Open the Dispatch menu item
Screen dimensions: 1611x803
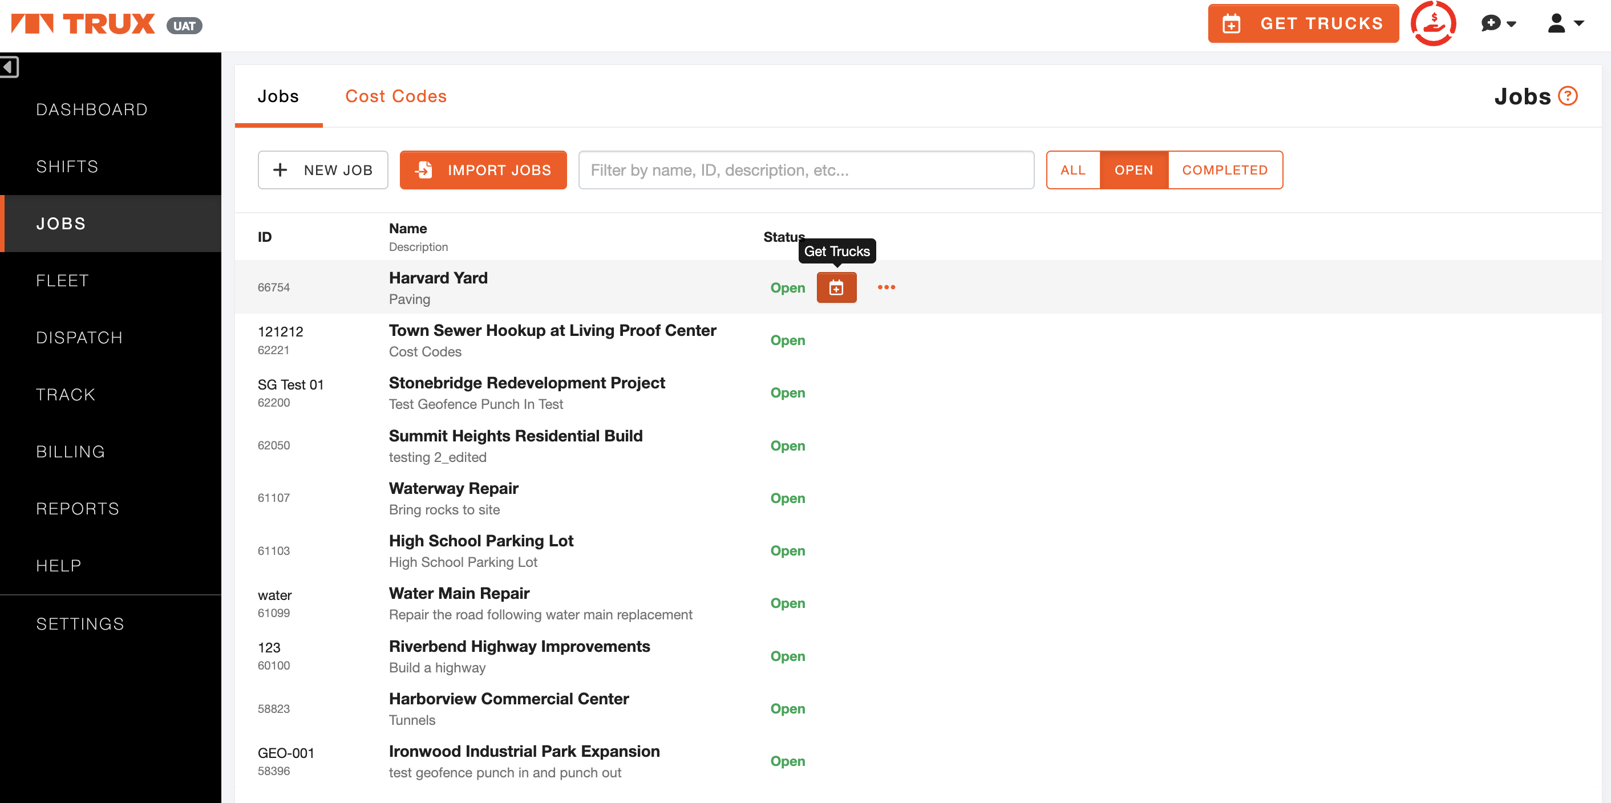(79, 338)
